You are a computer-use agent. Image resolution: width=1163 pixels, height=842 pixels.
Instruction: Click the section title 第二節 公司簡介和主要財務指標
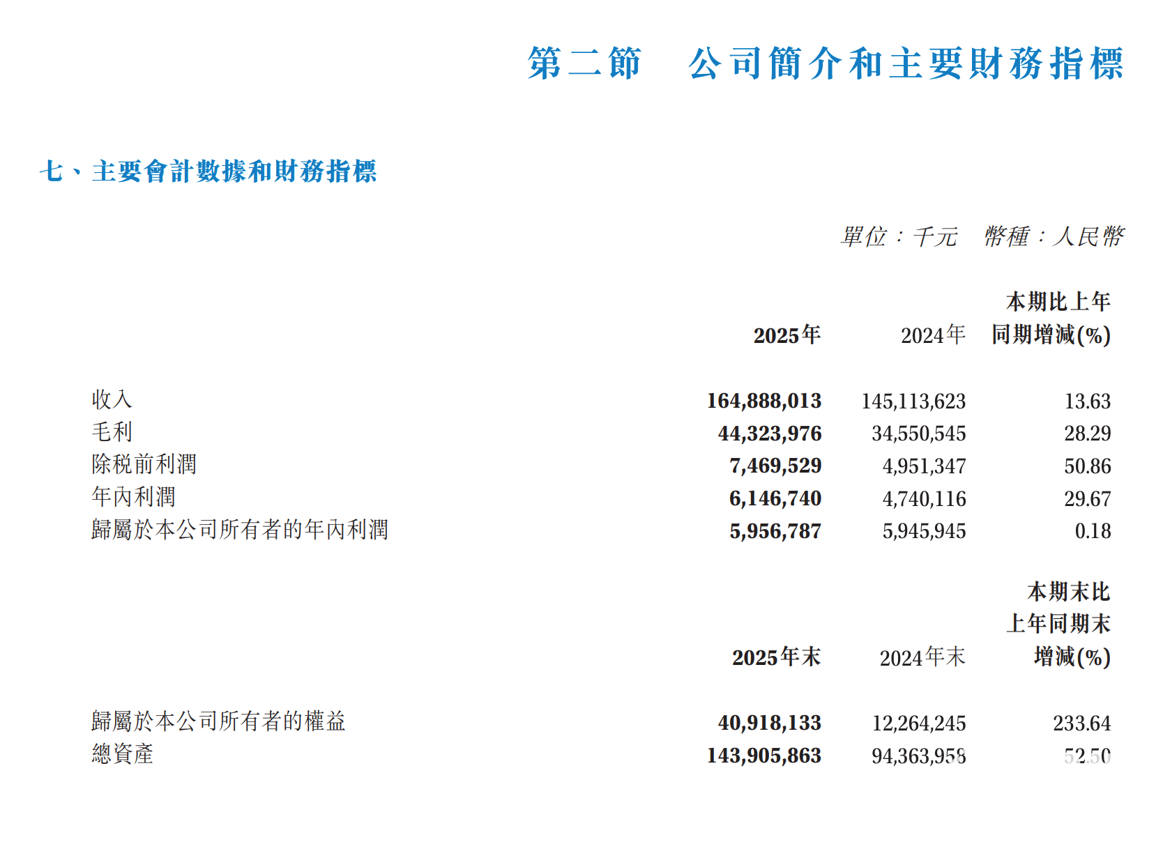click(x=825, y=63)
